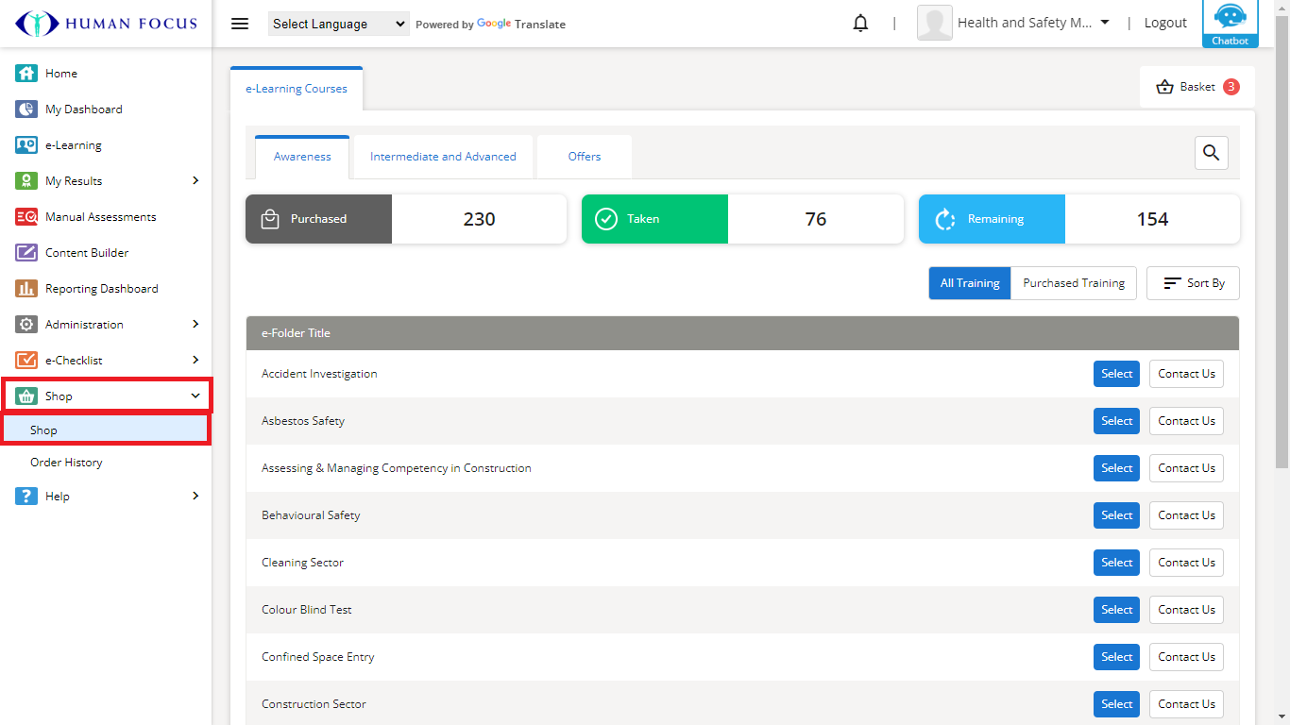
Task: Open the Offers tab
Action: 584,157
